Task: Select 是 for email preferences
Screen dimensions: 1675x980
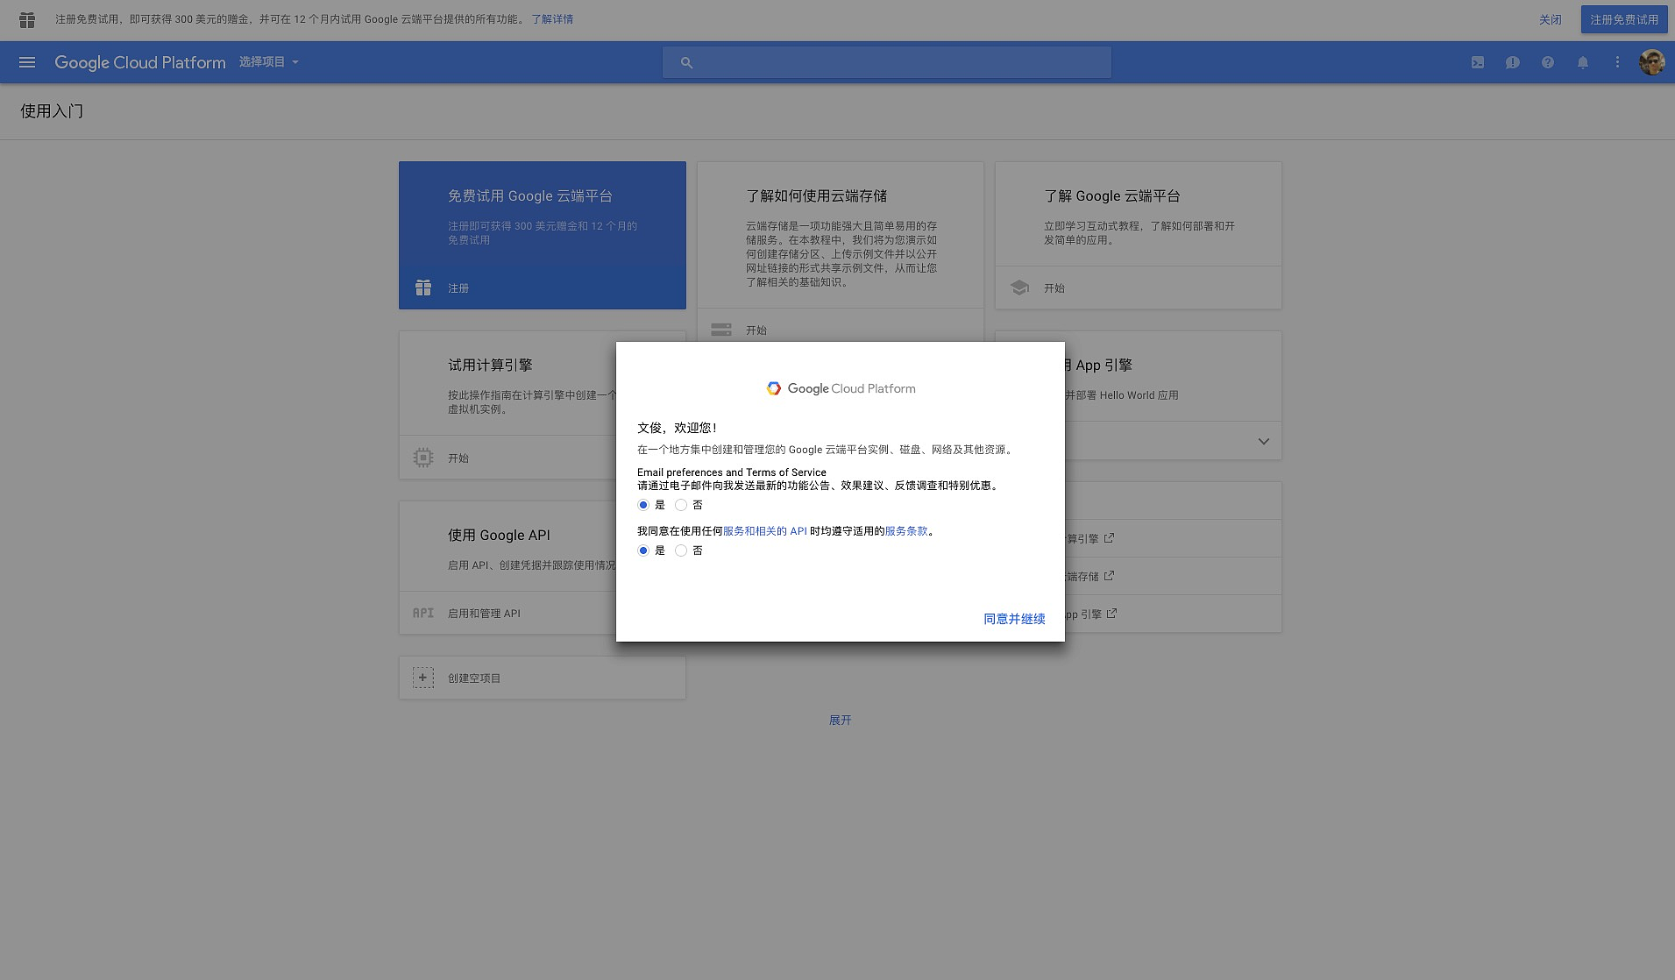Action: click(643, 505)
